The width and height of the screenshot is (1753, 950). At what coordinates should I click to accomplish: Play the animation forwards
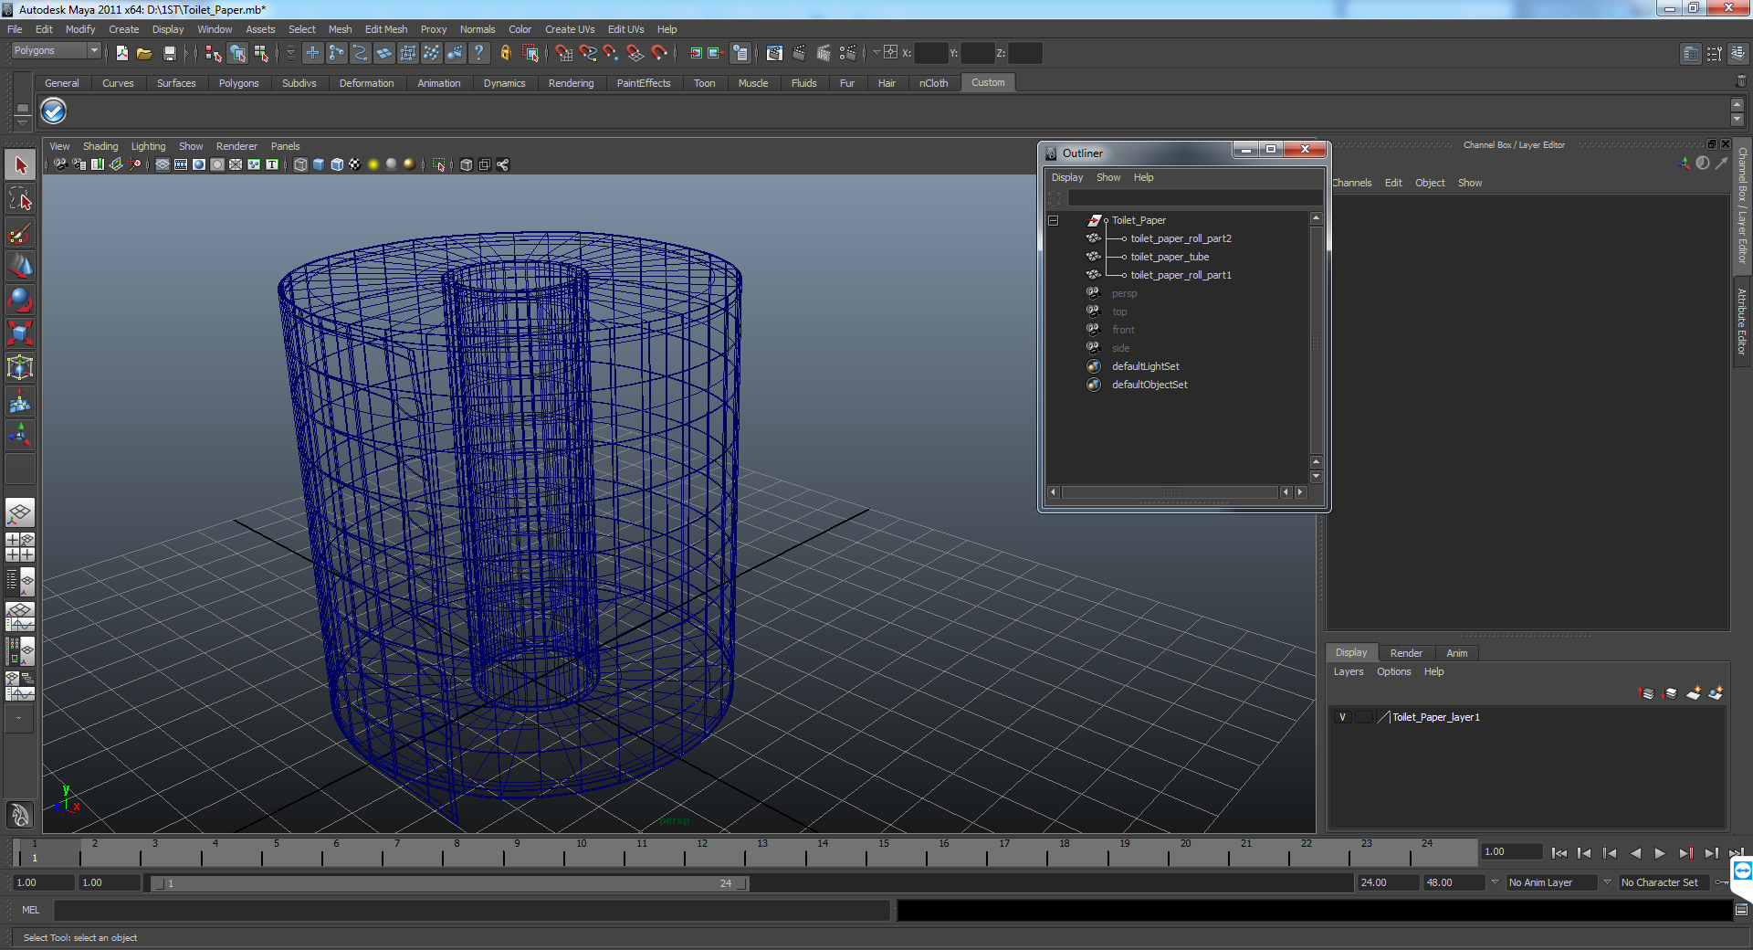point(1660,853)
